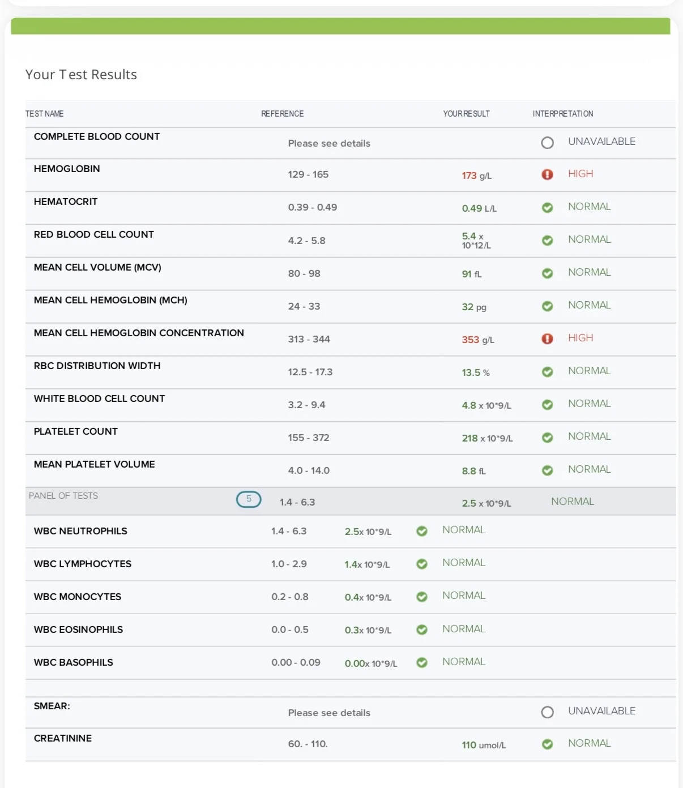Select the Unavailable circle for Smear
The height and width of the screenshot is (788, 683).
pos(547,712)
